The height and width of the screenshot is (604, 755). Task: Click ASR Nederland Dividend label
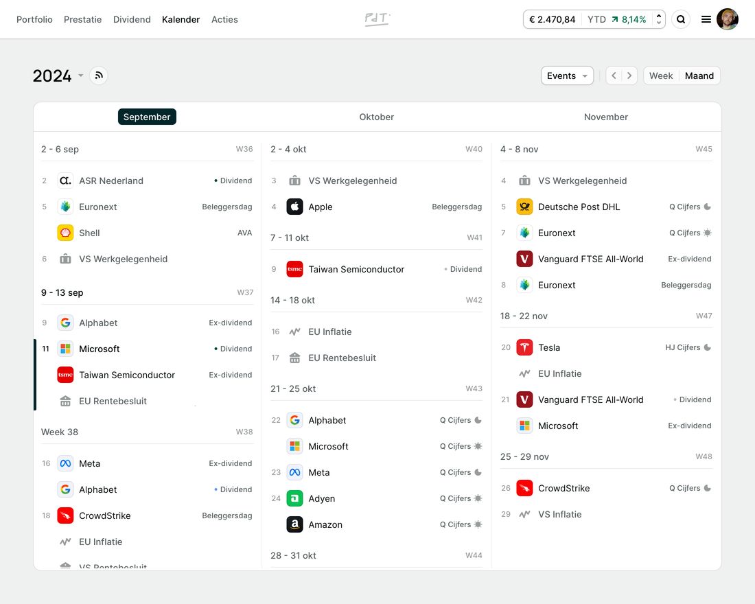(x=233, y=181)
